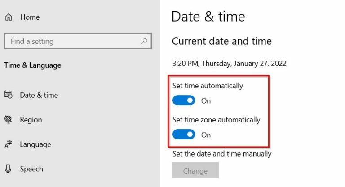Click the Date & time page title
The height and width of the screenshot is (187, 345).
(208, 17)
